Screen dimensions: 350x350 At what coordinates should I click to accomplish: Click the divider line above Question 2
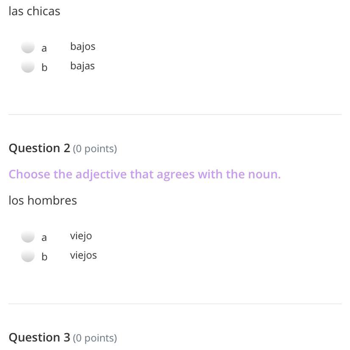[175, 114]
